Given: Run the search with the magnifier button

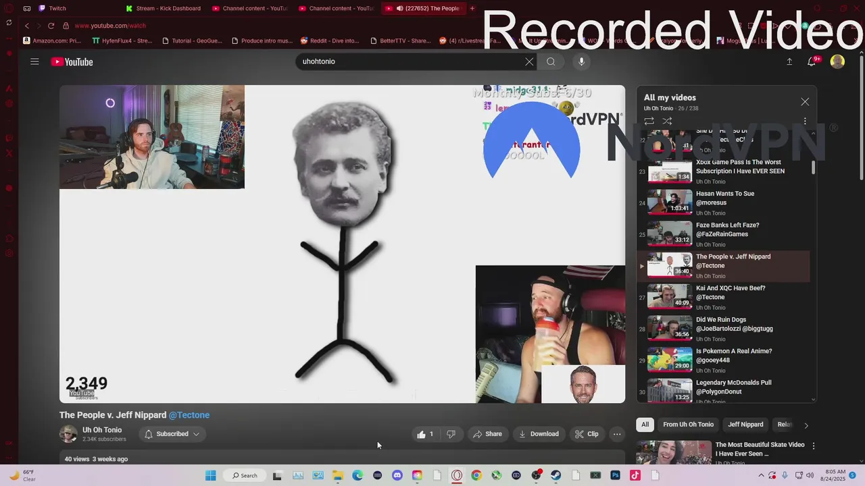Looking at the screenshot, I should pos(551,61).
